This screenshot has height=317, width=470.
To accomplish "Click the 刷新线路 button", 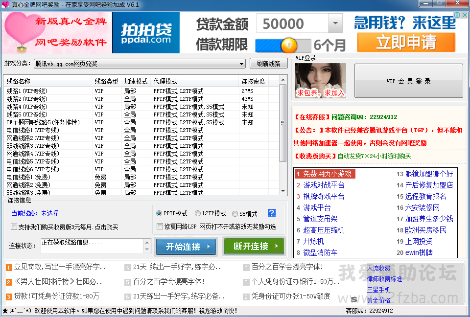I will point(268,64).
